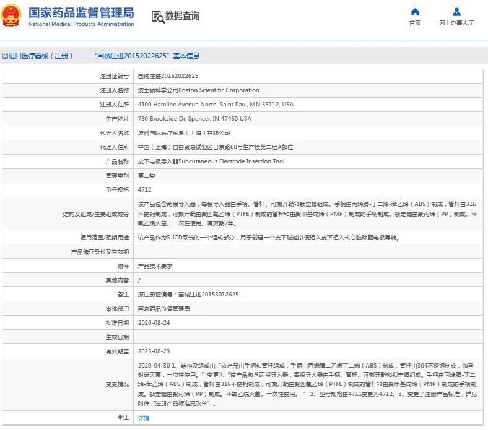Click the 产品名称 row label
488x430 pixels.
click(x=117, y=161)
